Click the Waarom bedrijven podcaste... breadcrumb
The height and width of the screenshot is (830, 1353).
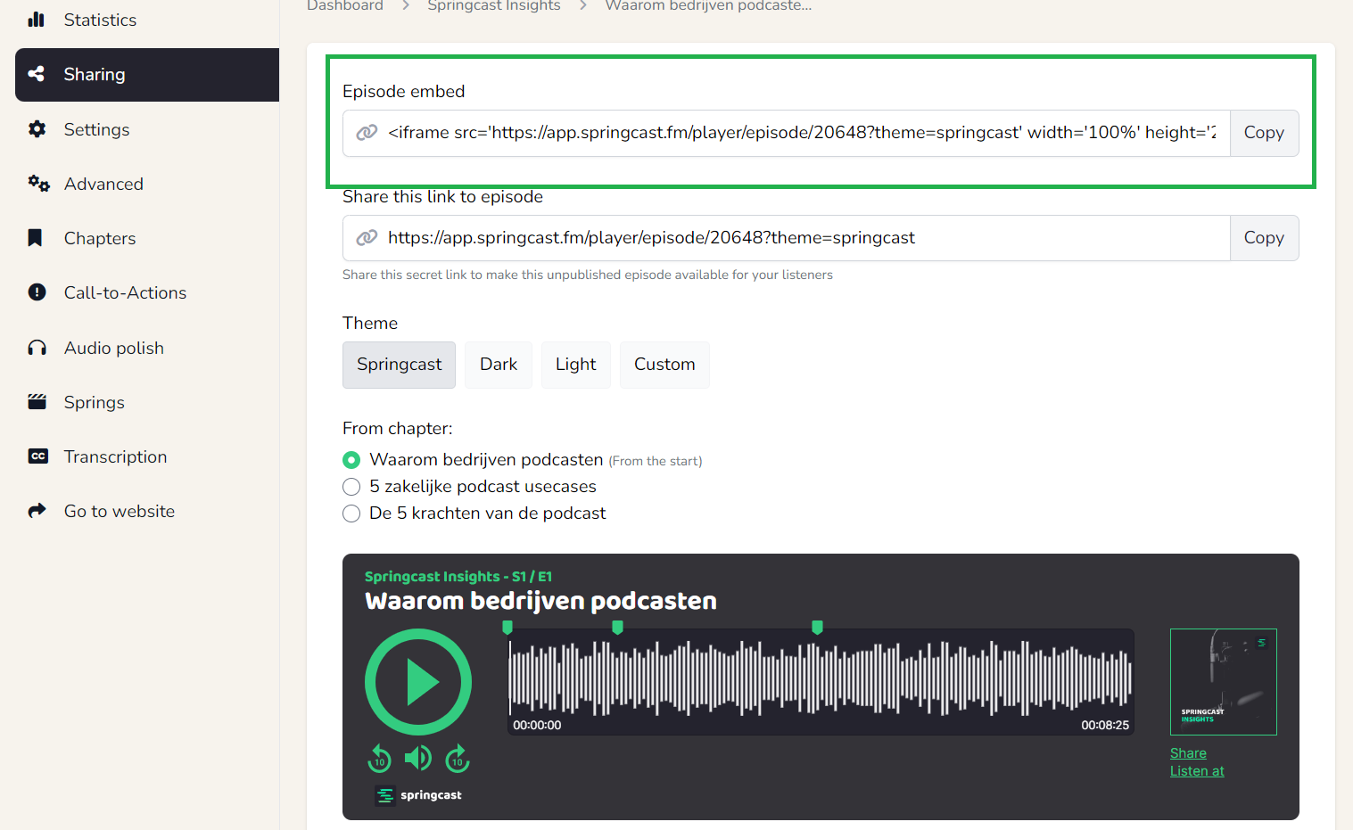pos(708,5)
